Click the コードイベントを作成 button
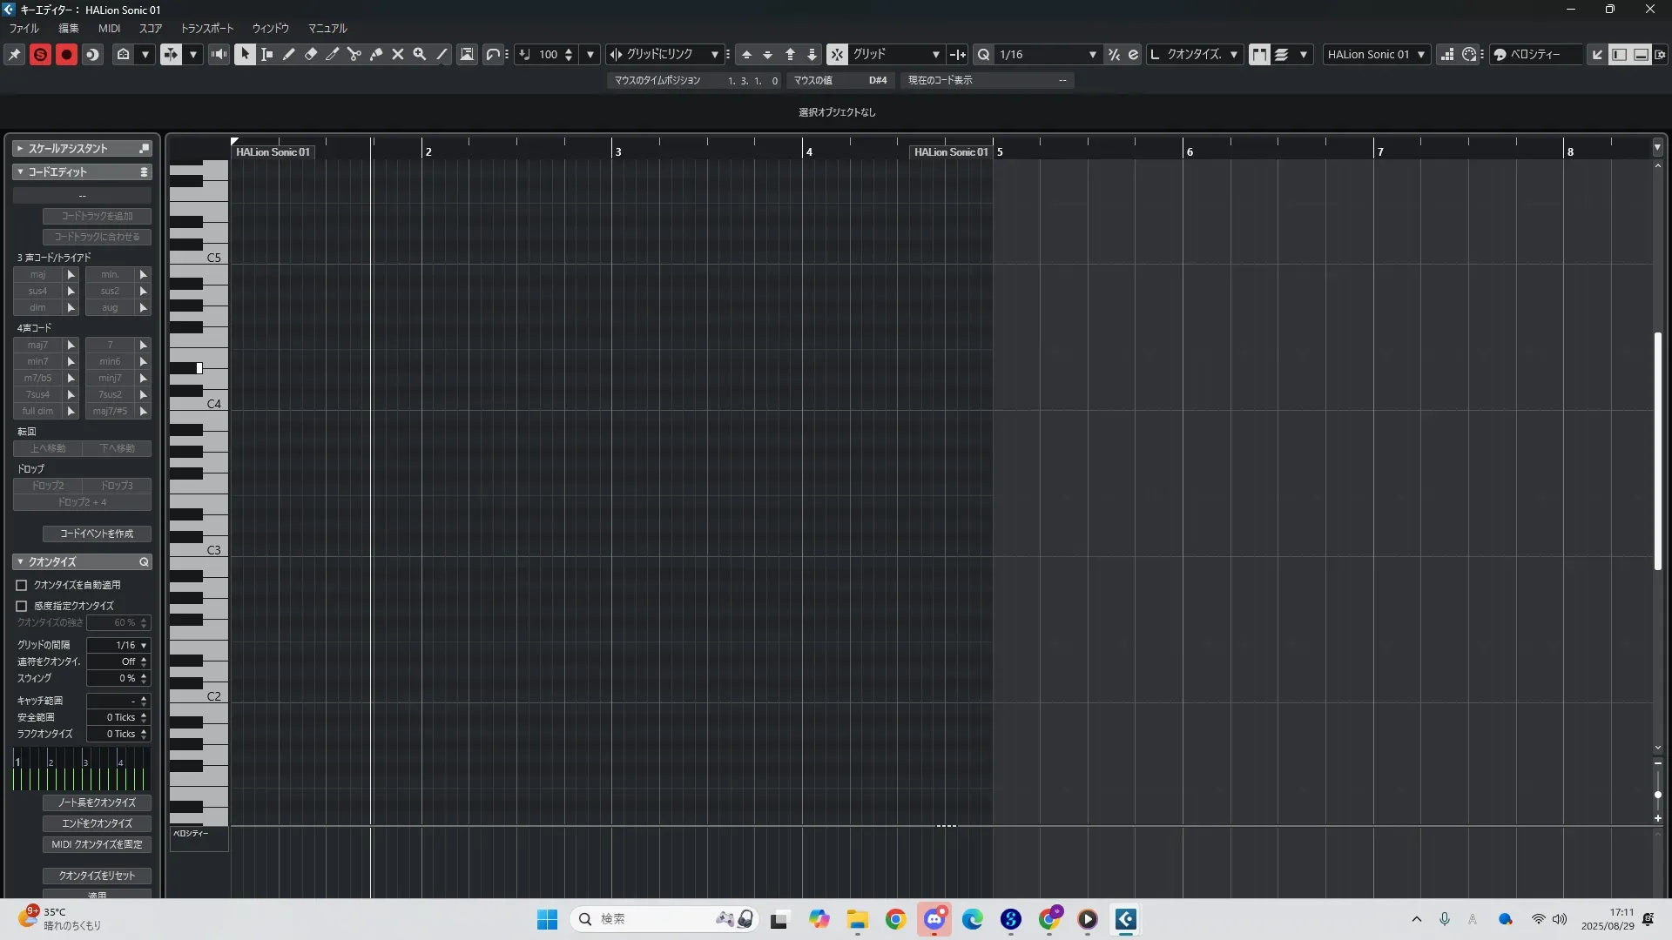This screenshot has width=1672, height=940. [97, 534]
